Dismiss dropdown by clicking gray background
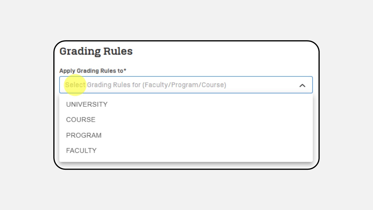373x210 pixels. click(x=186, y=190)
